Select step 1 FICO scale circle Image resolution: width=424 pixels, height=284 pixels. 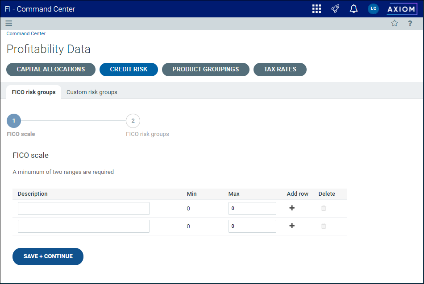pyautogui.click(x=14, y=121)
